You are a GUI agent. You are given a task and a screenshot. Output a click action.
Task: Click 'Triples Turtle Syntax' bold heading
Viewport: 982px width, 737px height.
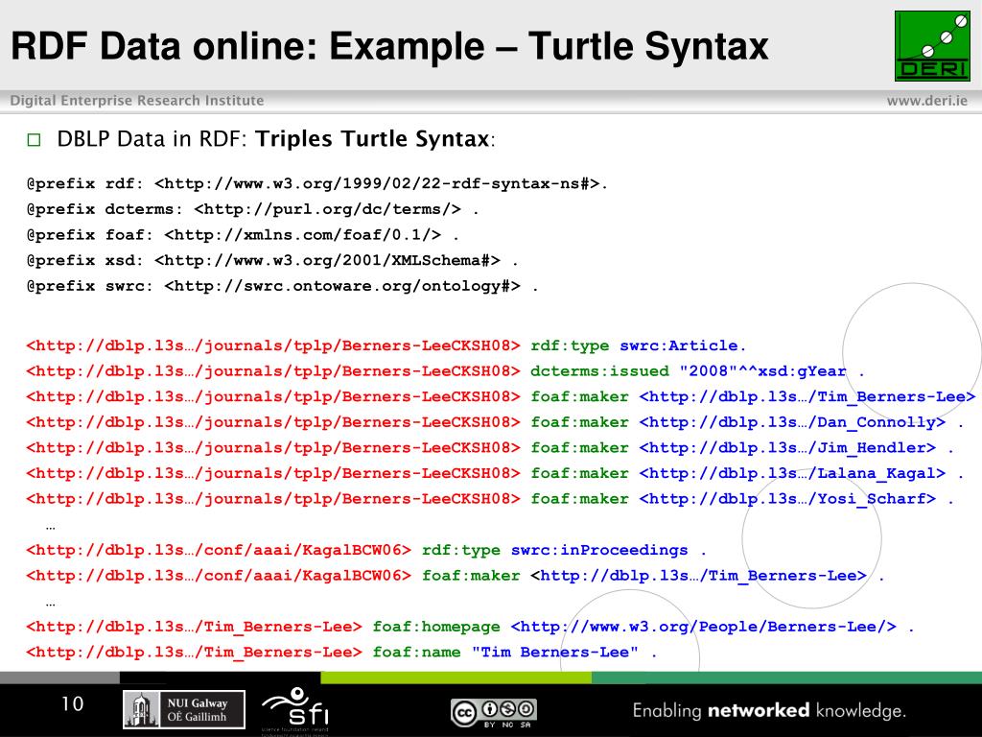(x=372, y=138)
